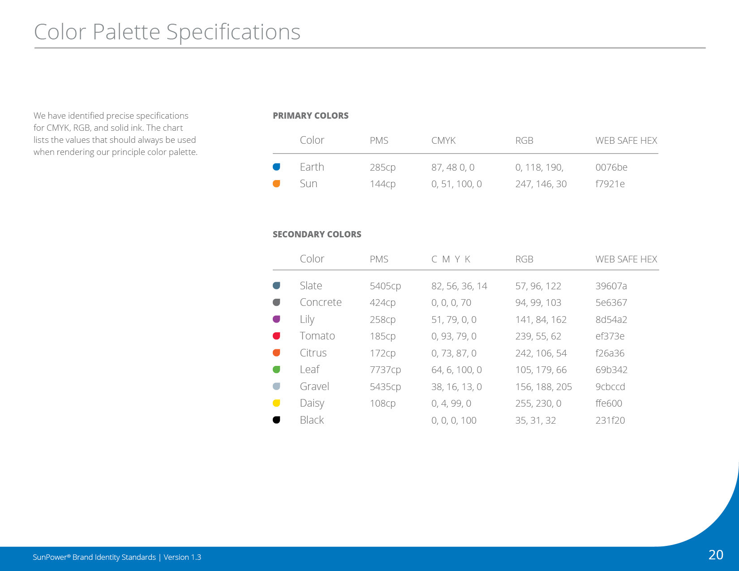Select the Citrus color swatch

tap(276, 353)
